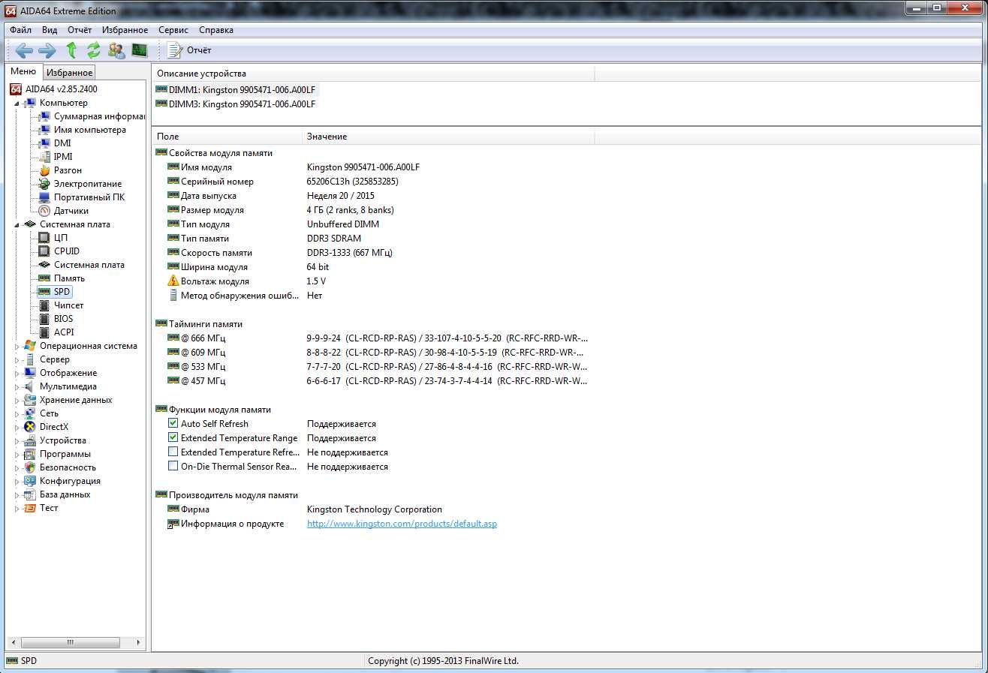Click the Отчёт report toolbar button
This screenshot has width=988, height=673.
click(189, 50)
